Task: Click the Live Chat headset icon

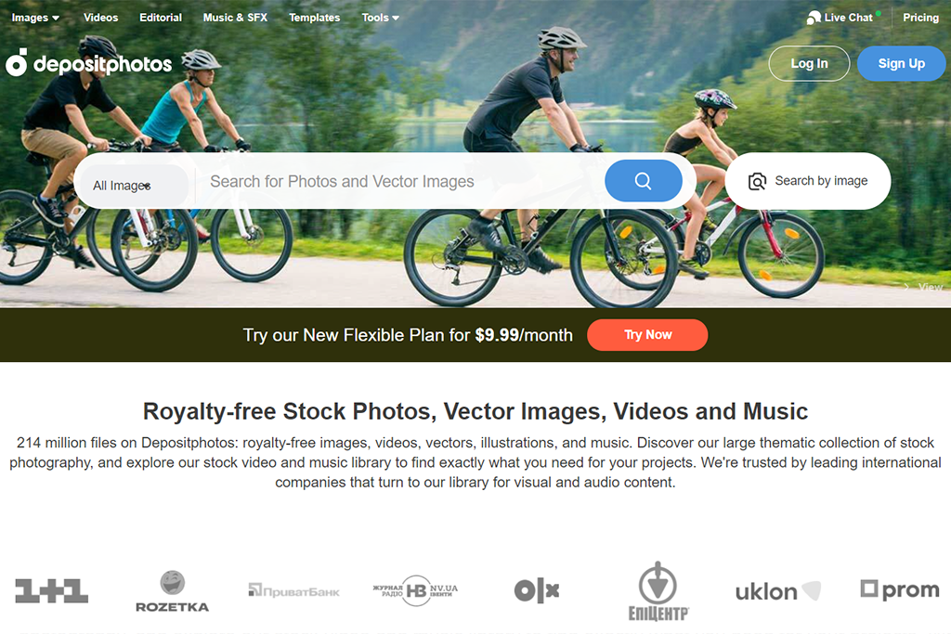Action: tap(814, 19)
